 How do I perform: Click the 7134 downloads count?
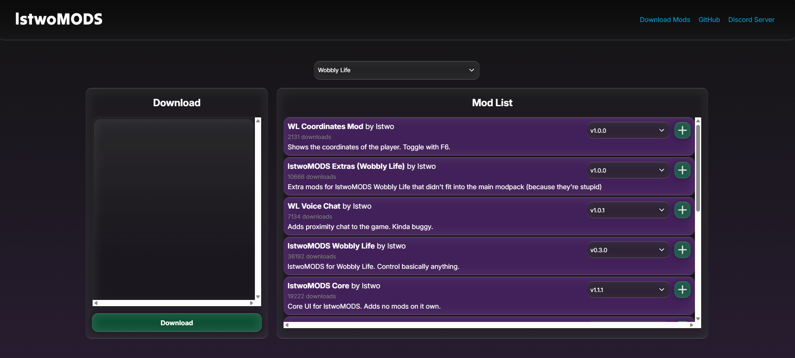(310, 217)
